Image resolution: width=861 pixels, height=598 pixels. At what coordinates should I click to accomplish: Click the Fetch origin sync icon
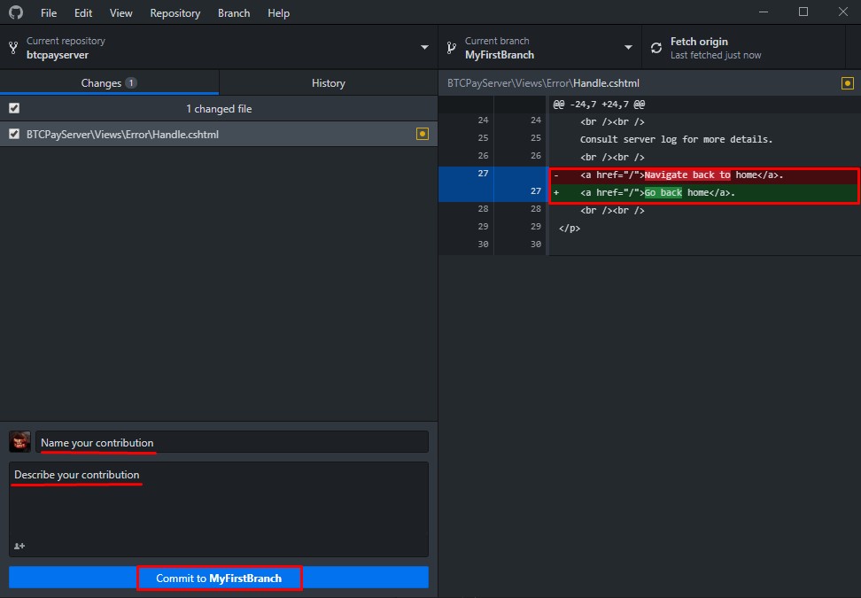(655, 48)
